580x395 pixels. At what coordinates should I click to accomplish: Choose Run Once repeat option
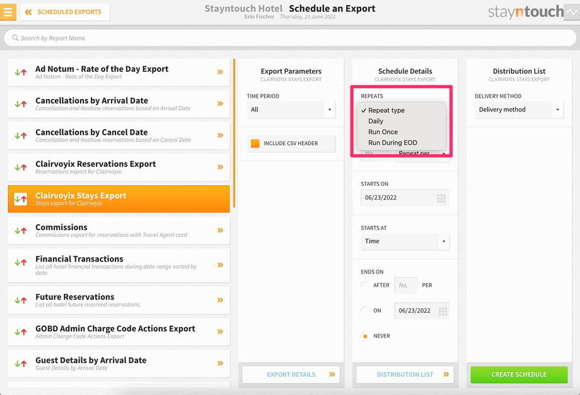pos(402,132)
